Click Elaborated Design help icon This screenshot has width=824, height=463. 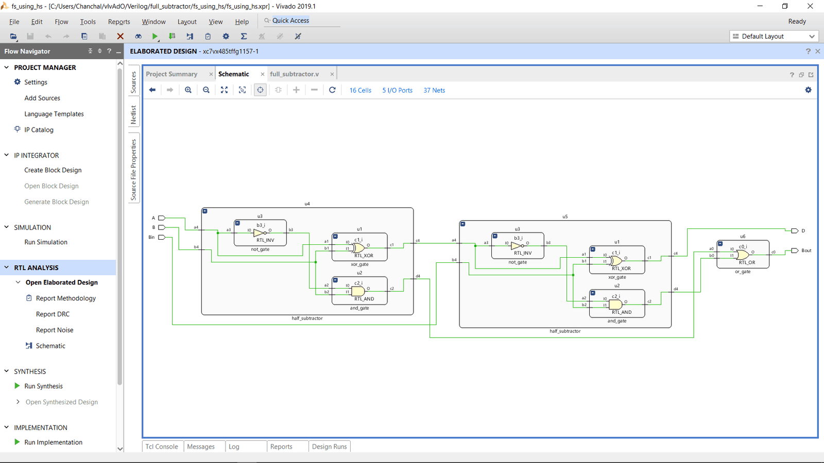tap(808, 51)
